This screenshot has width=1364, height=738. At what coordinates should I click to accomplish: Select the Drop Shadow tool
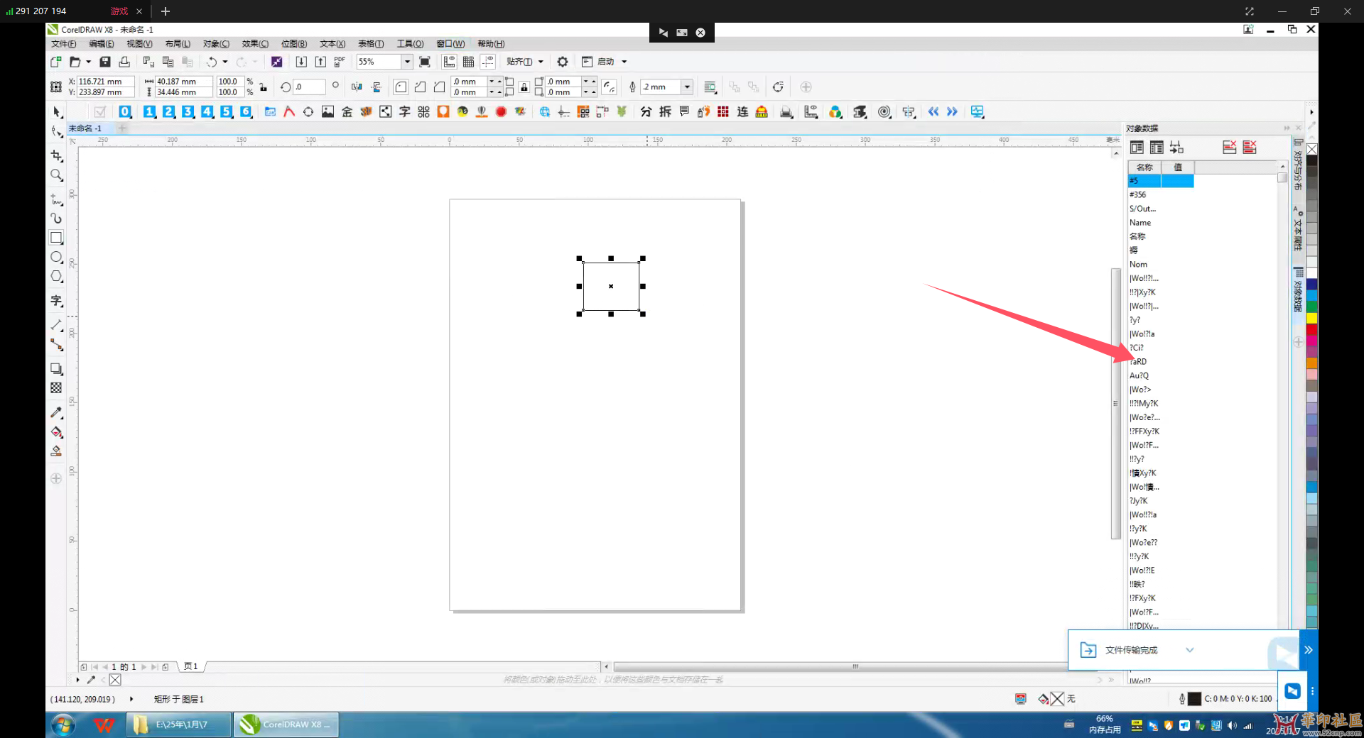click(x=57, y=369)
